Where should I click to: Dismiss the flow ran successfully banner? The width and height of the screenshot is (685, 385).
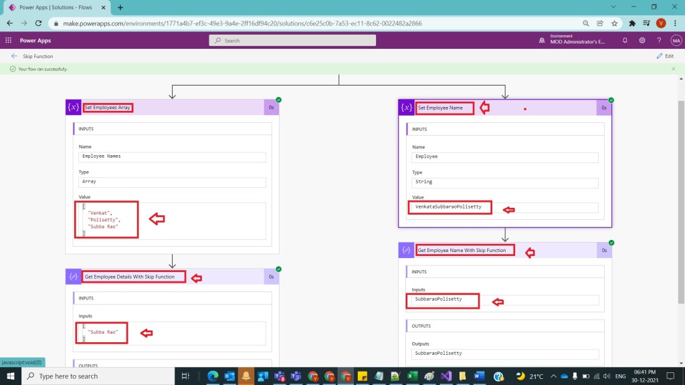[x=674, y=69]
